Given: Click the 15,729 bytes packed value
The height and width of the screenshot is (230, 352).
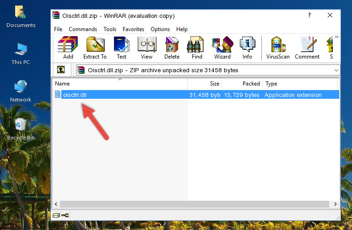Looking at the screenshot, I should pos(242,95).
